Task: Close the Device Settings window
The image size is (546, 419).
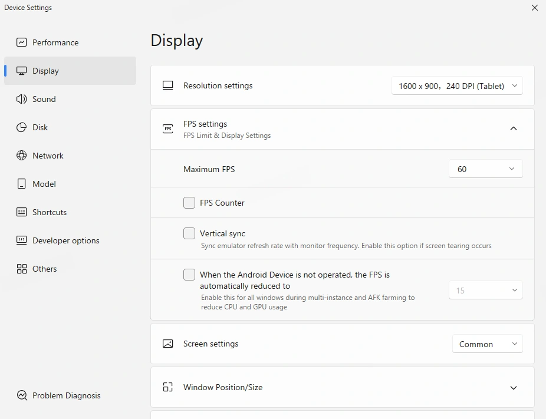Action: pyautogui.click(x=535, y=8)
